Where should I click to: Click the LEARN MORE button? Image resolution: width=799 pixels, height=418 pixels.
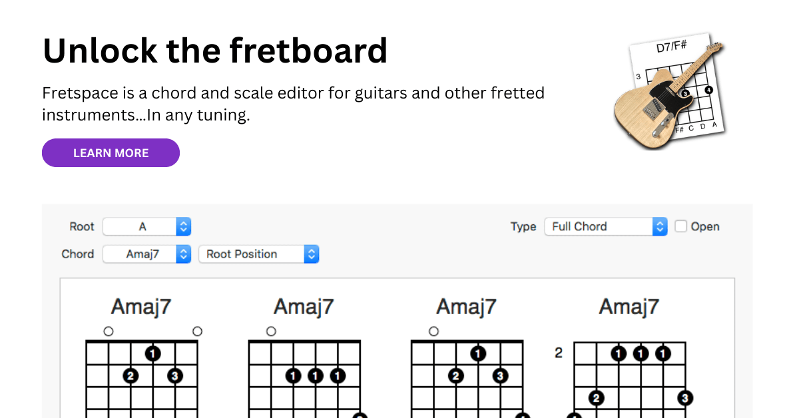(111, 152)
